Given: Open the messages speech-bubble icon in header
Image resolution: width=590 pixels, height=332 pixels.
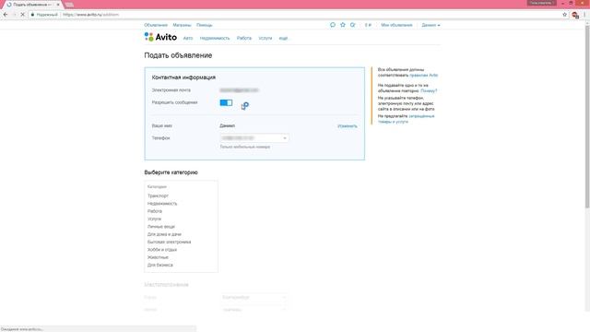Looking at the screenshot, I should (x=333, y=25).
